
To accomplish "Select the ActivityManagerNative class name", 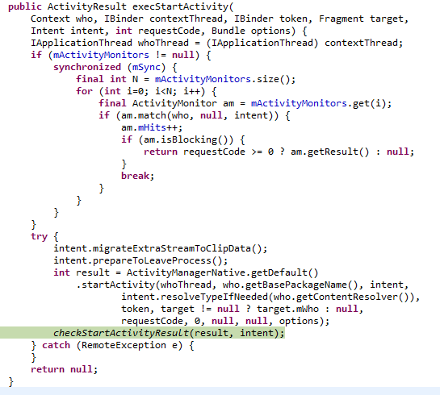I will tap(186, 272).
